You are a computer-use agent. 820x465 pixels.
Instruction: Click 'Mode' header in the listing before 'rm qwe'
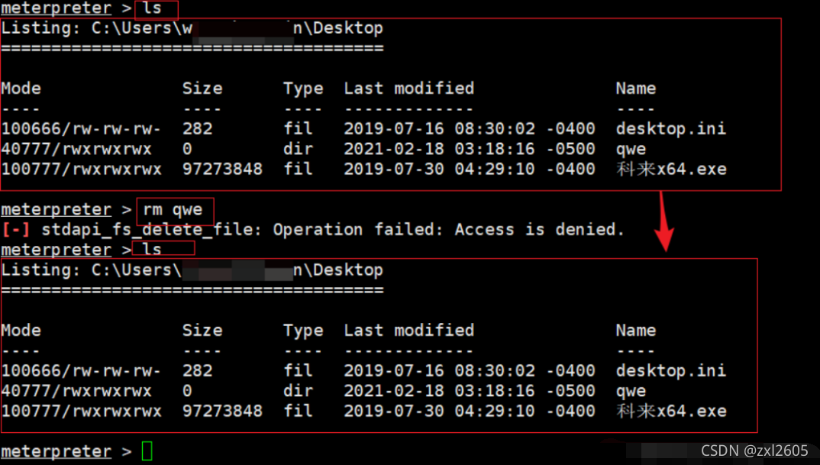pyautogui.click(x=21, y=89)
